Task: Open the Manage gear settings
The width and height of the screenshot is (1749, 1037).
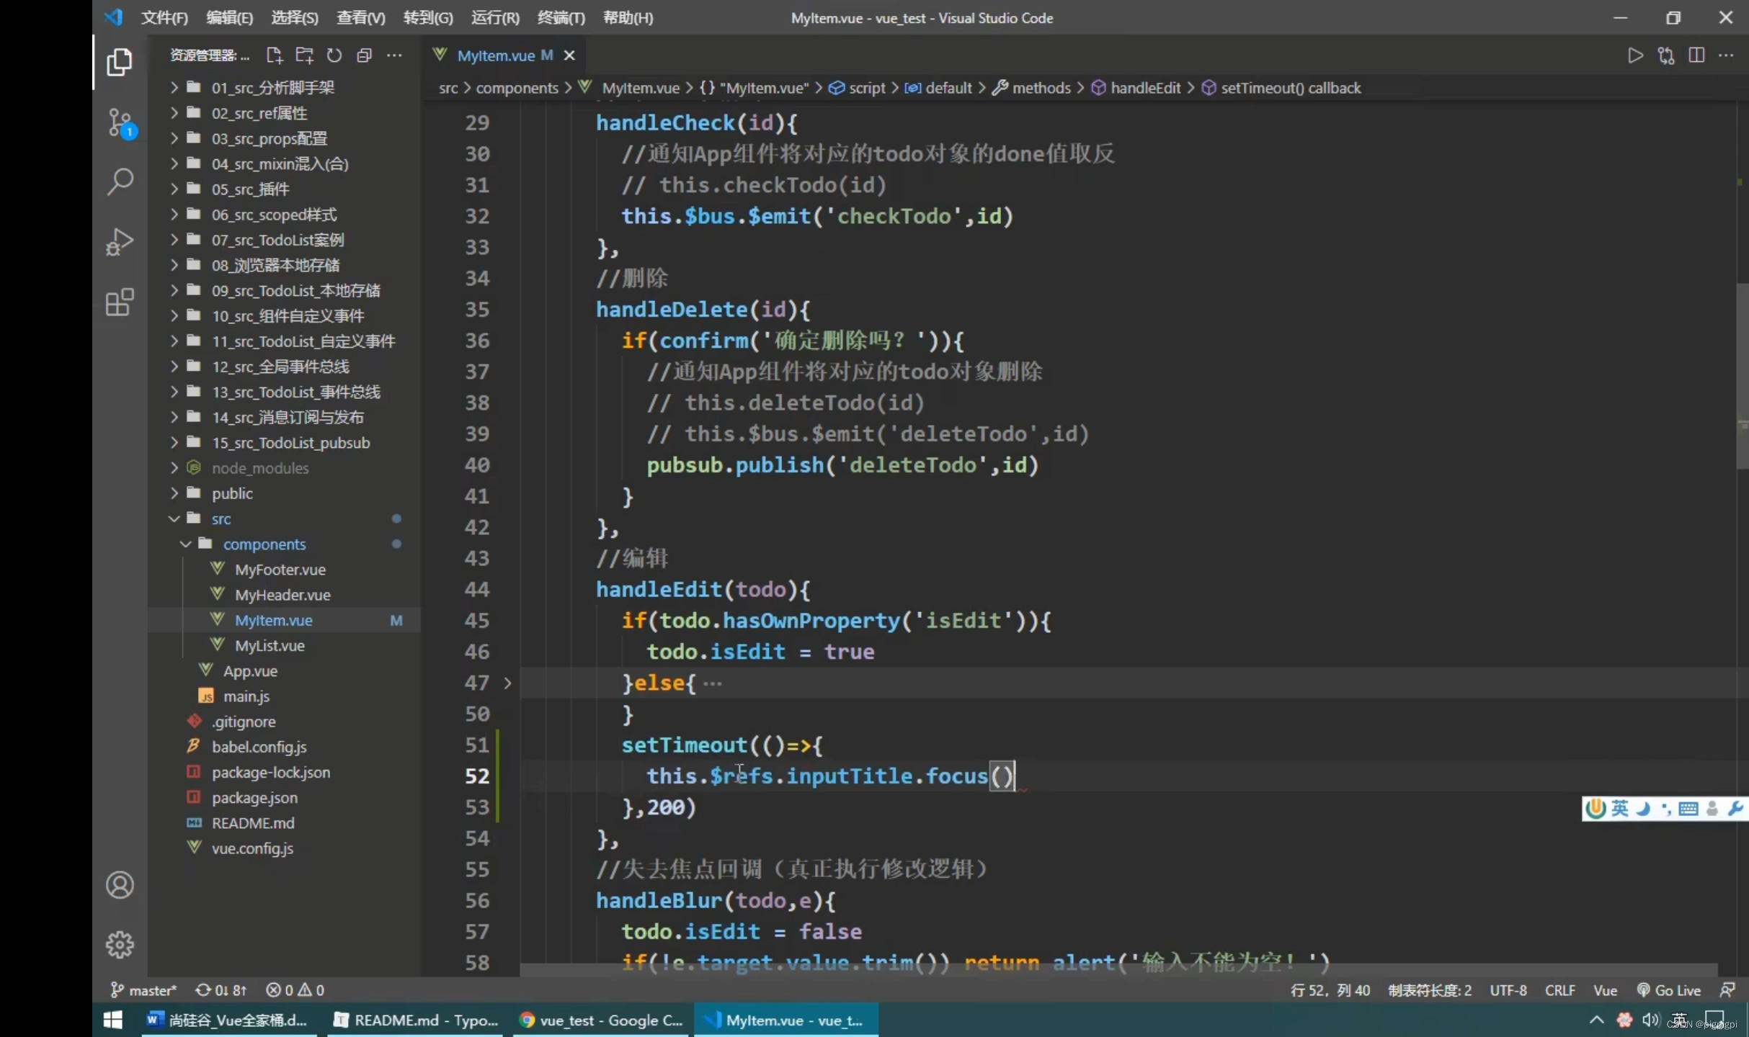Action: pyautogui.click(x=120, y=944)
